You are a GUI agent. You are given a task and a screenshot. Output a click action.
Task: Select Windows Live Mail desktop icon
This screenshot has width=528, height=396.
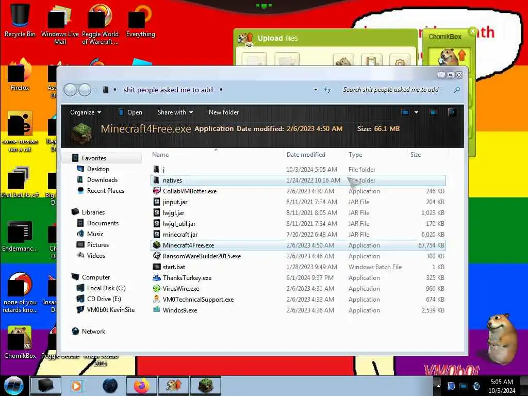60,24
